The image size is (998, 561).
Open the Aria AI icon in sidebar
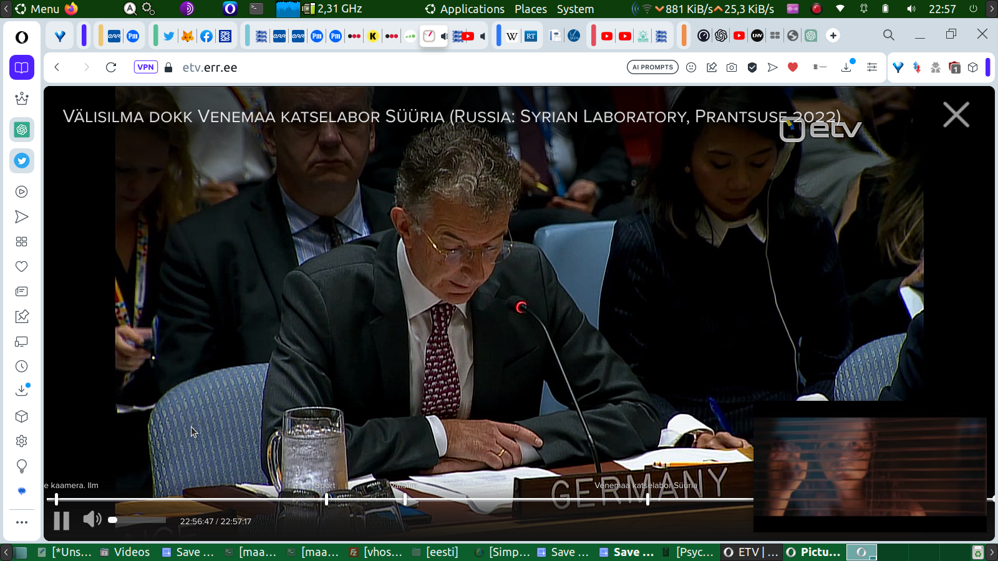point(22,491)
